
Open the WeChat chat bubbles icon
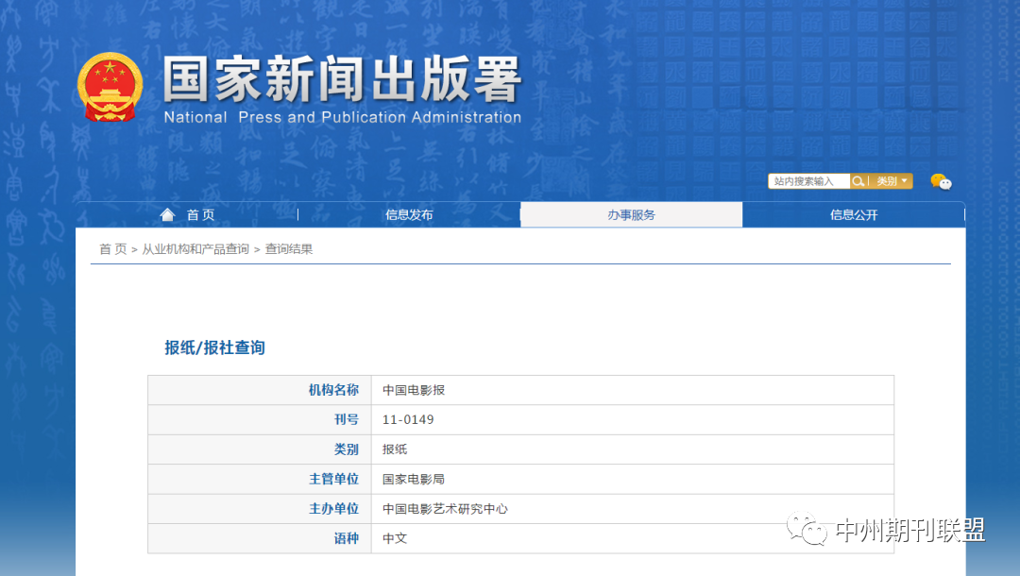tap(941, 181)
